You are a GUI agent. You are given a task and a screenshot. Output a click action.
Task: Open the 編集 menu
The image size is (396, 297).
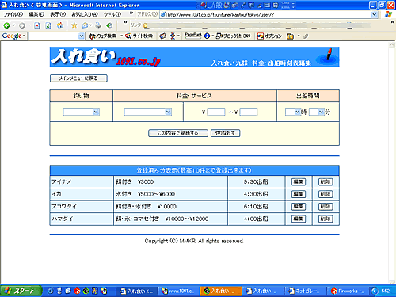pos(36,14)
